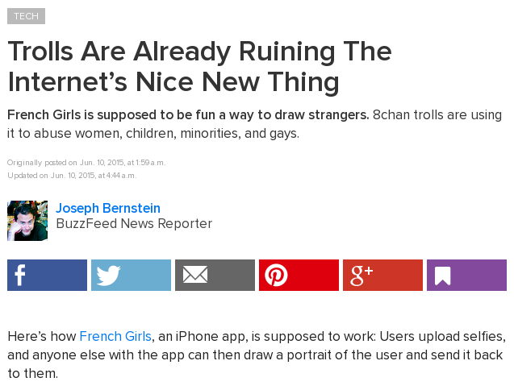The height and width of the screenshot is (390, 514).
Task: Share the article by email envelope
Action: tap(215, 275)
